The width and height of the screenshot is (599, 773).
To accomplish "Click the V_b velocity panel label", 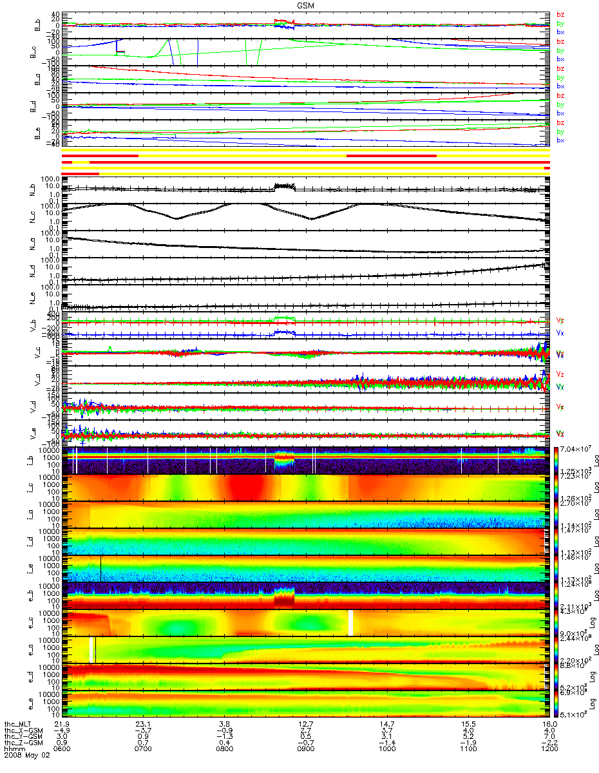I will [32, 324].
